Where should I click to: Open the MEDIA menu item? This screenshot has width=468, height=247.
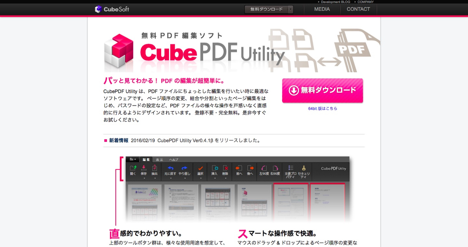322,9
